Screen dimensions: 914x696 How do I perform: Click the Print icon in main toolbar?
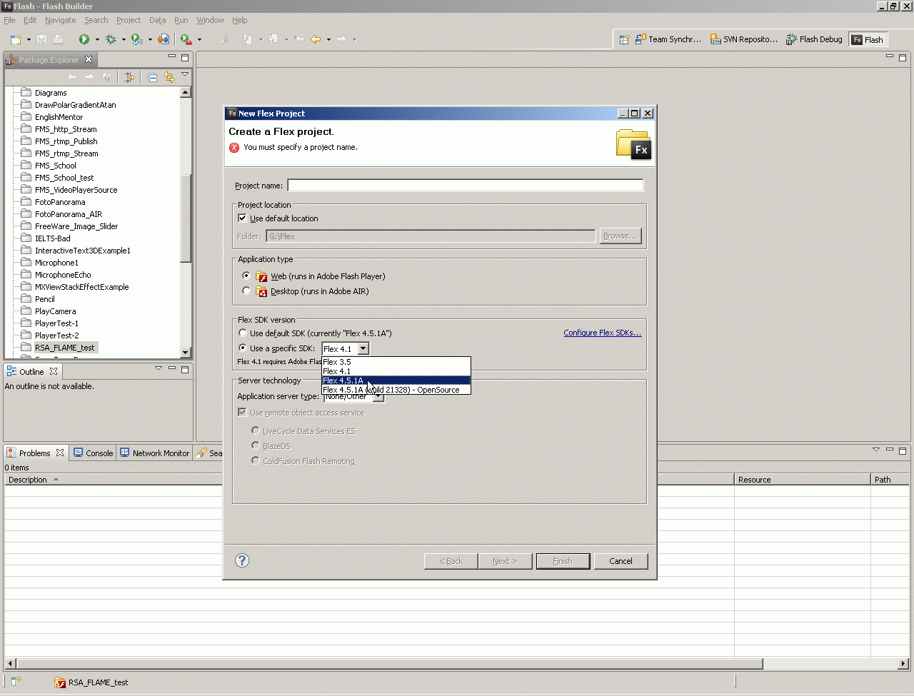58,39
